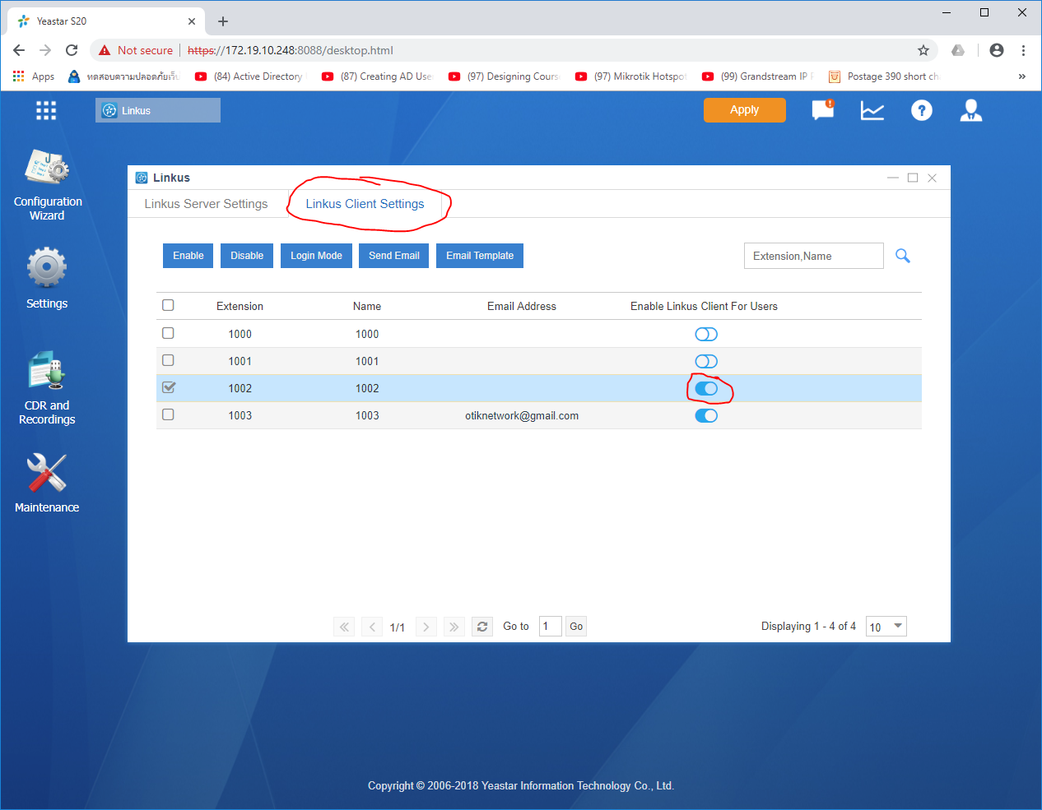Click the browser address bar URL
Screen dimensions: 1042x810
click(x=291, y=50)
